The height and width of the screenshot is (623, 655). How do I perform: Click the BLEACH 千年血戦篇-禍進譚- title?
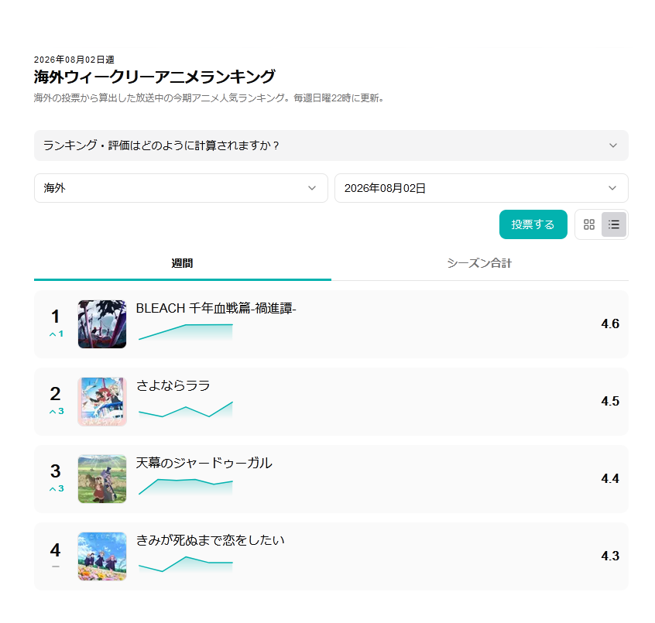click(x=216, y=308)
